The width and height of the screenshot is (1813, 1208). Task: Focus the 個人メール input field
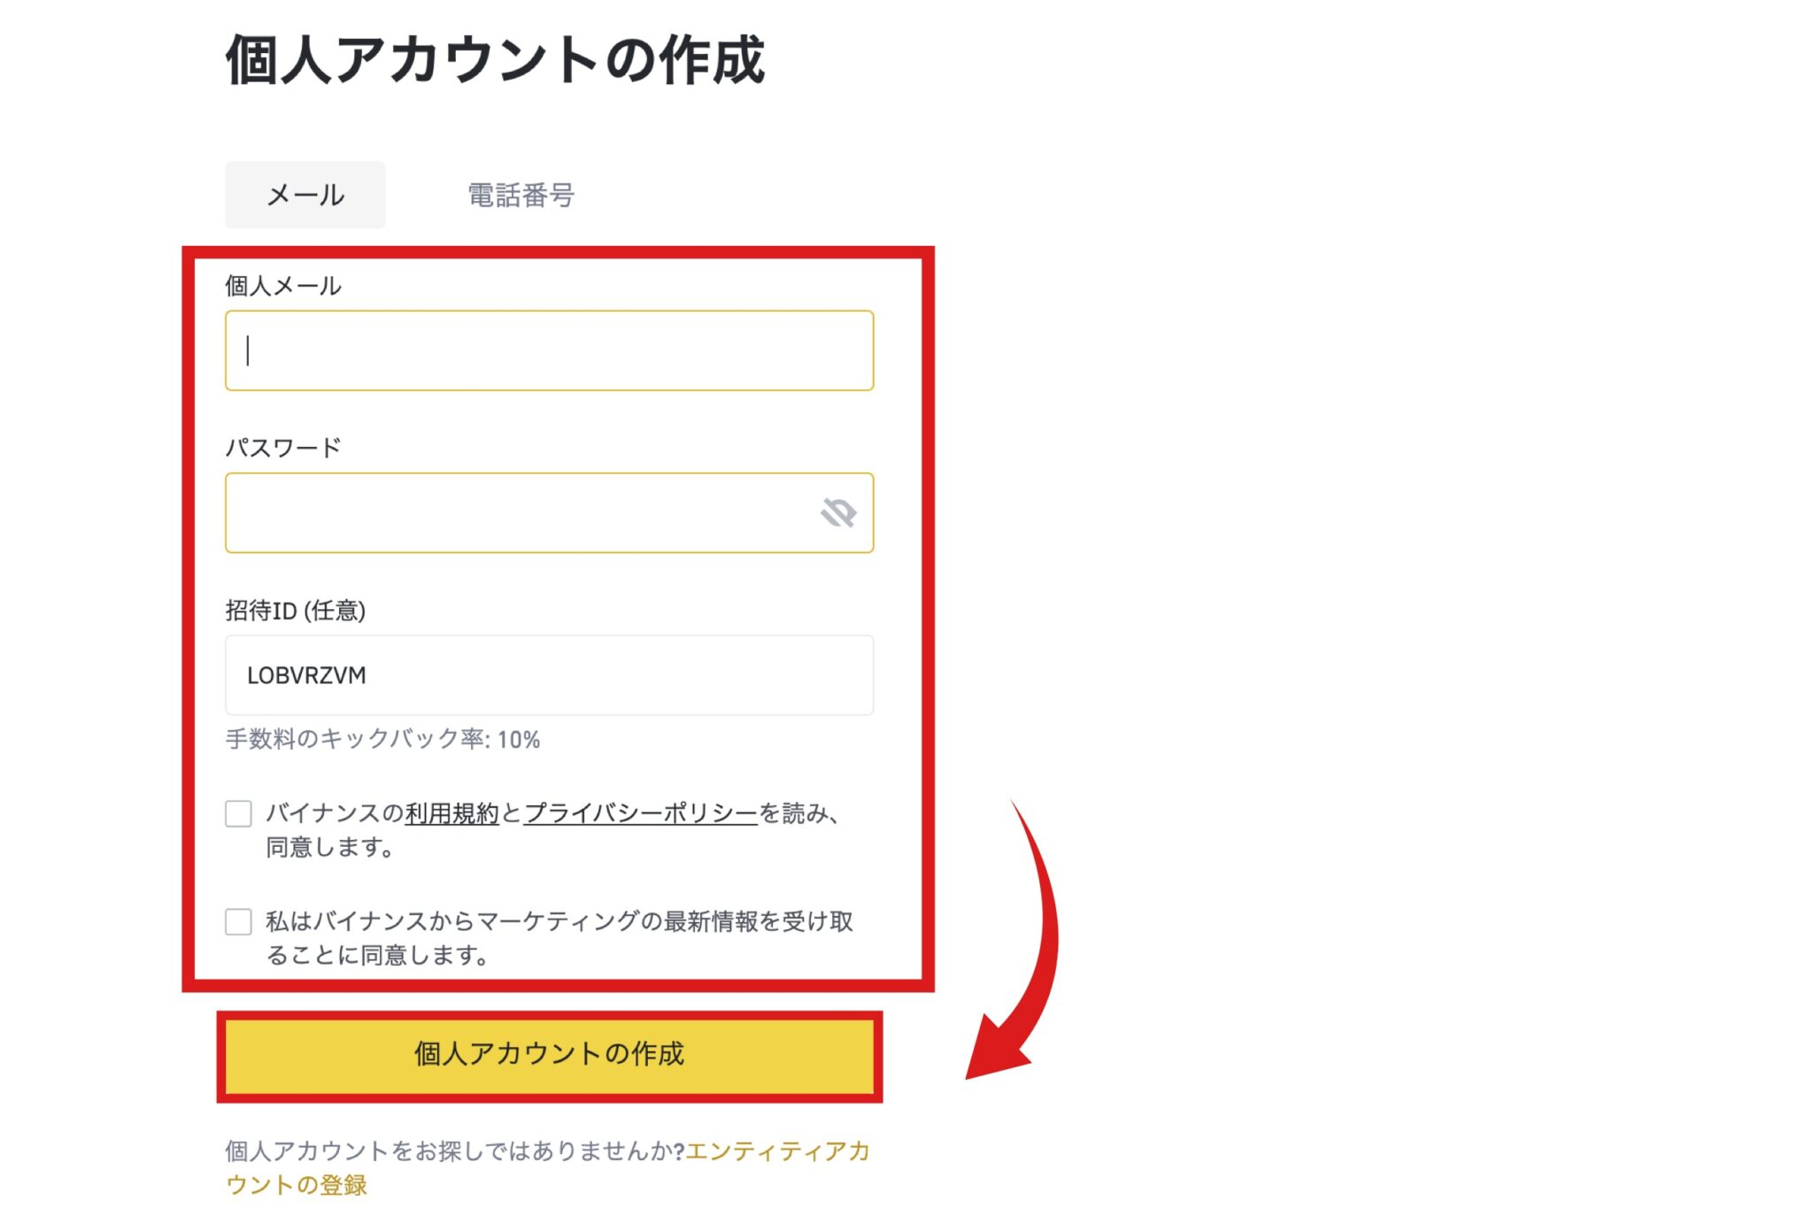point(549,350)
